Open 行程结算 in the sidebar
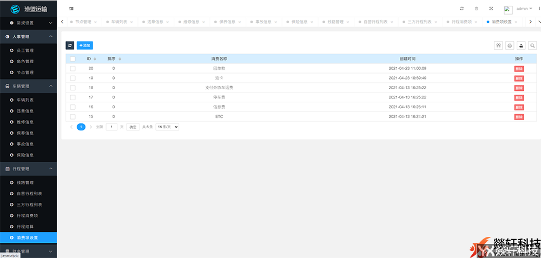This screenshot has height=258, width=541. click(24, 227)
